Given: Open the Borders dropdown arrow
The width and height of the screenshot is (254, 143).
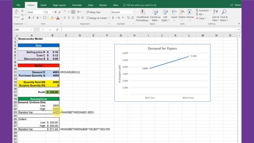Looking at the screenshot, I should click(48, 18).
